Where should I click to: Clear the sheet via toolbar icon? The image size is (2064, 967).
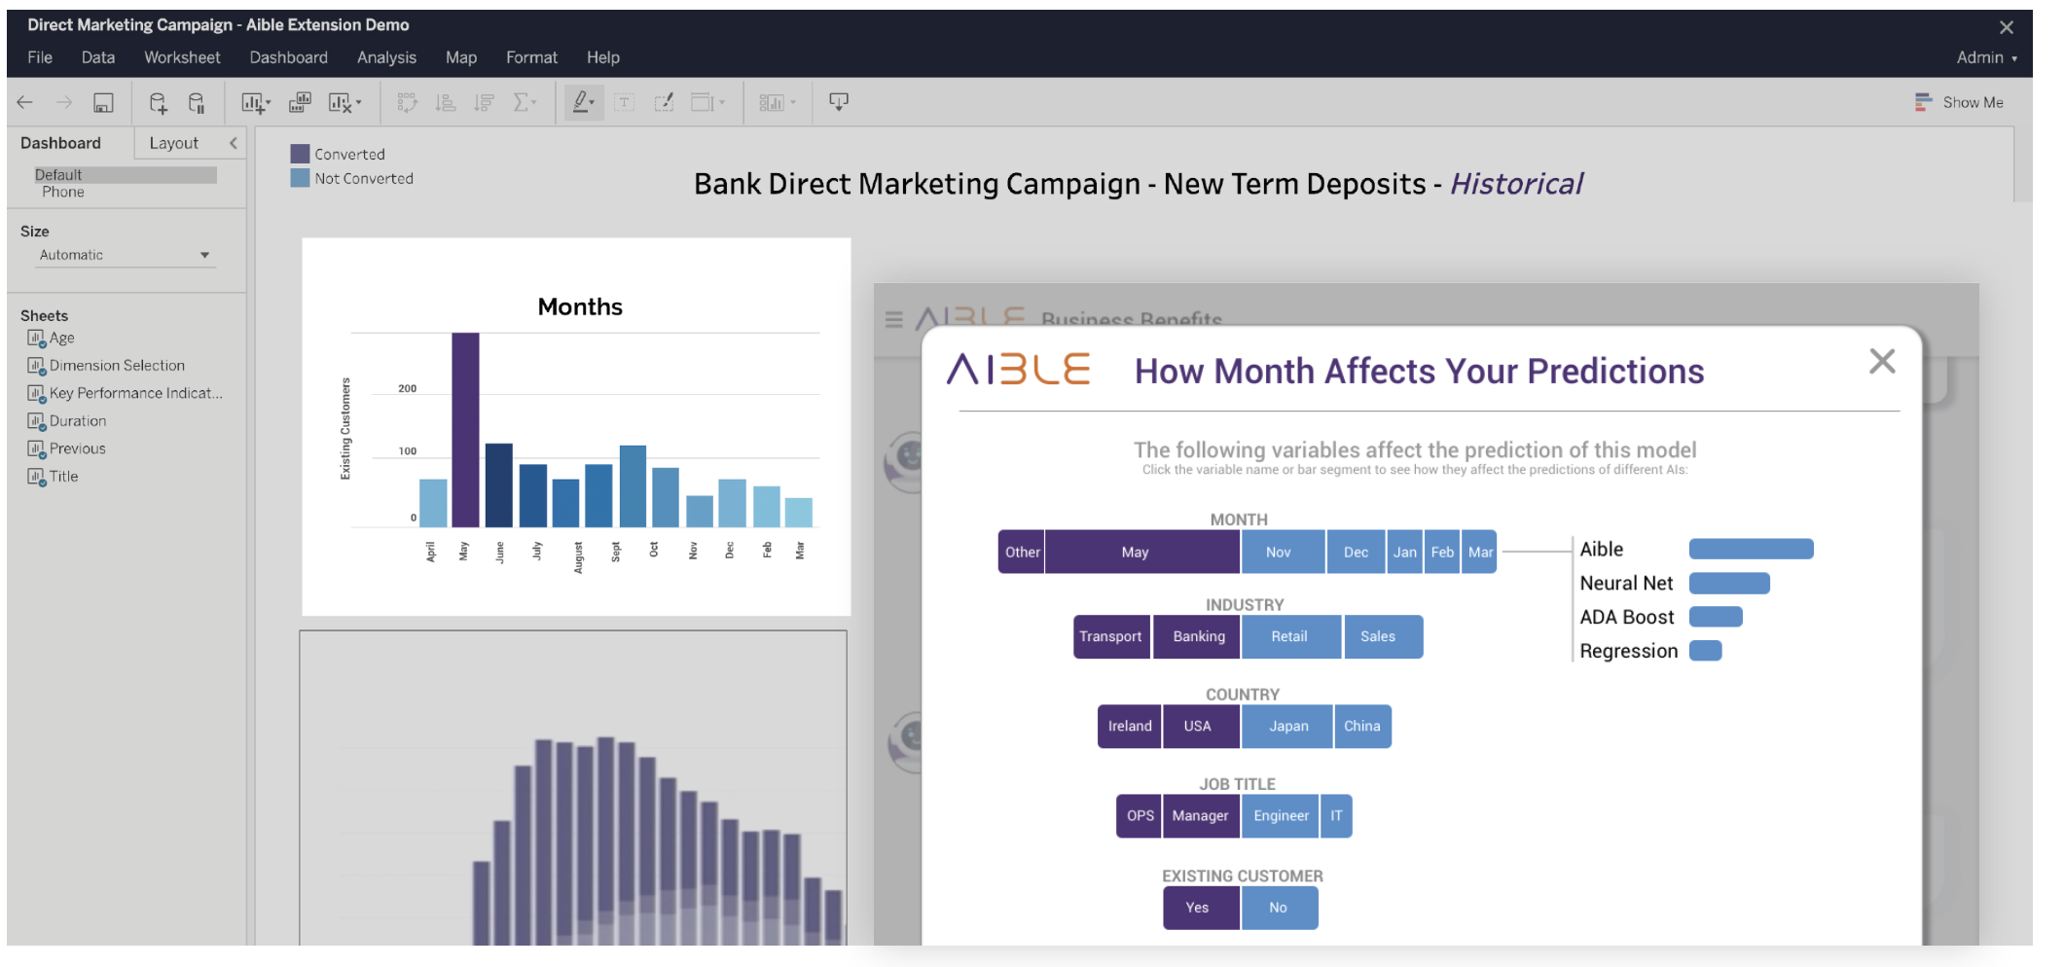(x=340, y=102)
